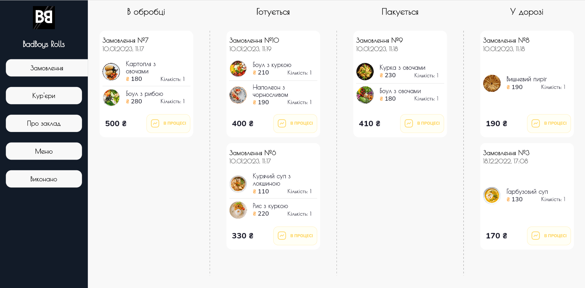Navigate to the Меню section

[x=44, y=151]
